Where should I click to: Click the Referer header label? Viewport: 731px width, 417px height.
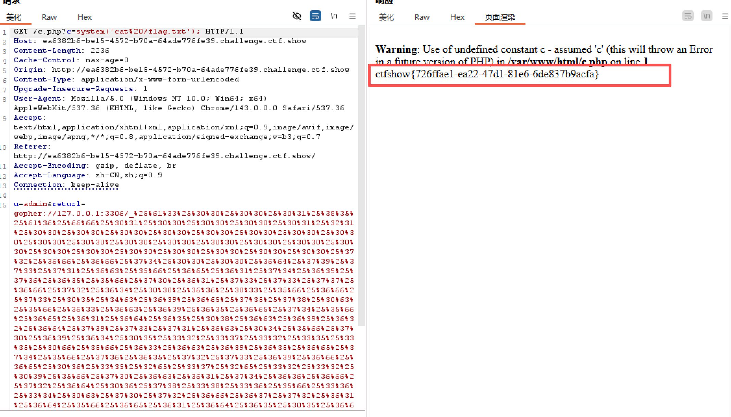[32, 147]
